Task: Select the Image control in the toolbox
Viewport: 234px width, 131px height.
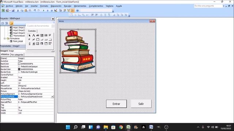Action: (x=38, y=44)
